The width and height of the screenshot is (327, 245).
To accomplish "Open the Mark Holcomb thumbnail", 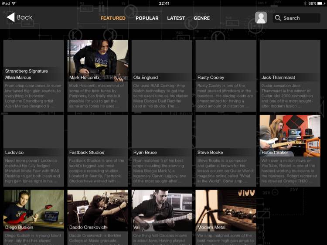I will [98, 61].
